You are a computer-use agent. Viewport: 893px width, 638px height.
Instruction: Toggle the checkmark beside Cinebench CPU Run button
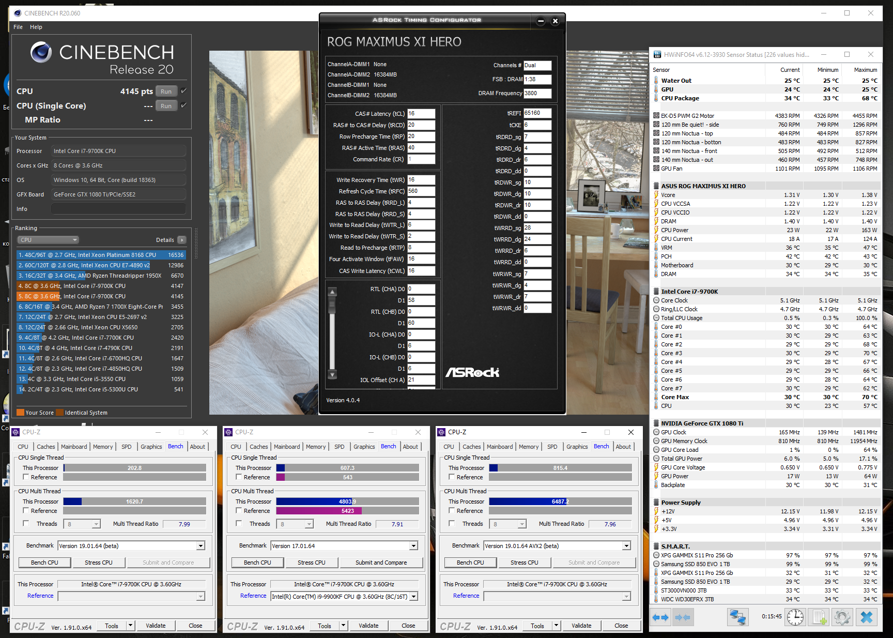click(183, 91)
